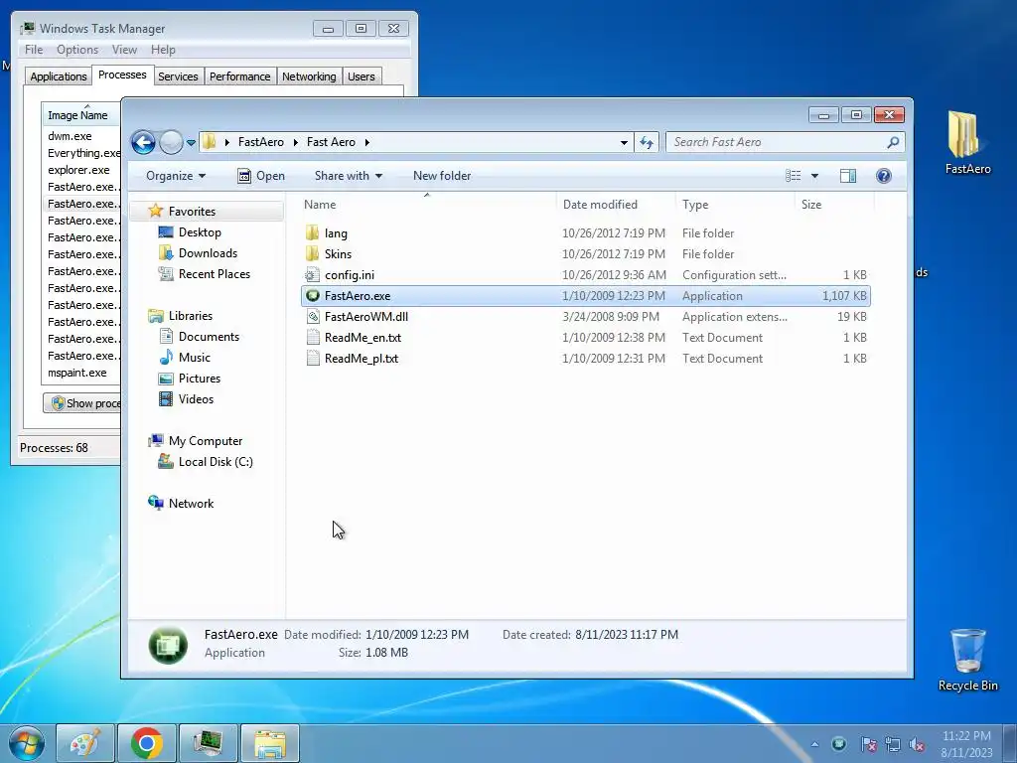Open the Pictures library

(x=199, y=379)
